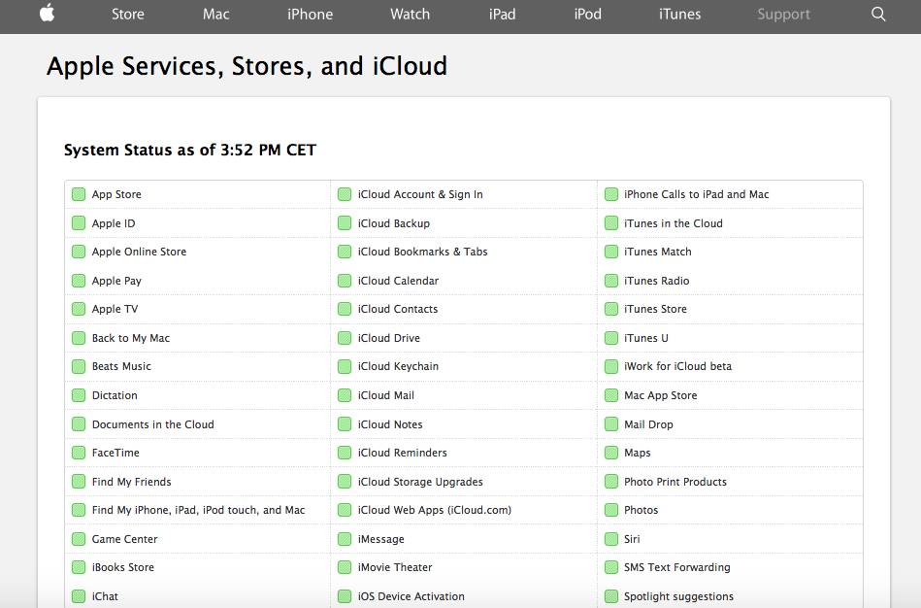Select the iTunes Store service text
The height and width of the screenshot is (608, 921).
tap(655, 309)
